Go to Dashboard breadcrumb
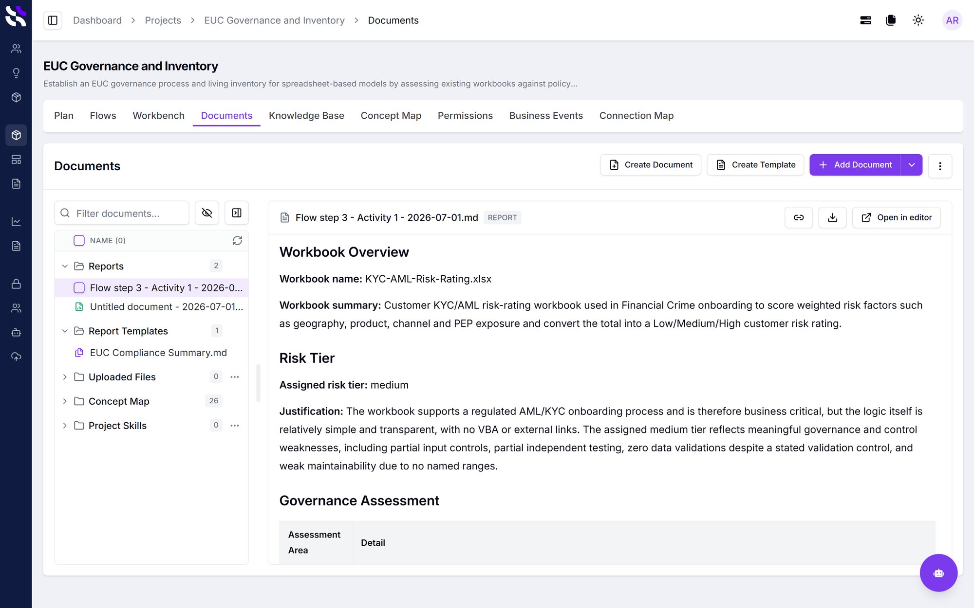This screenshot has width=974, height=608. [97, 20]
